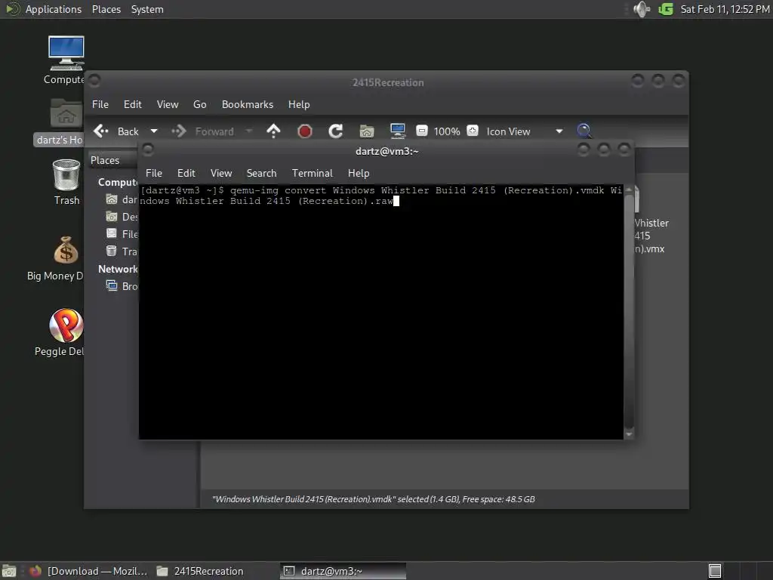Zoom in with the plus icon
Viewport: 773px width, 580px height.
[x=473, y=131]
